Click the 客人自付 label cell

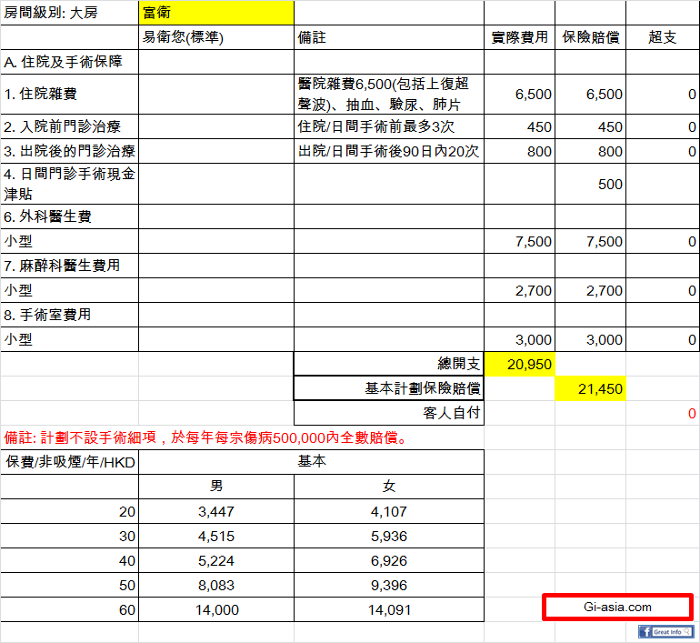(389, 413)
